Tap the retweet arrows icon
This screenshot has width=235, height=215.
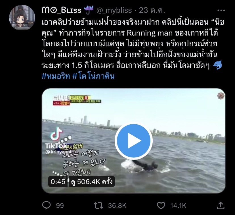click(x=98, y=206)
